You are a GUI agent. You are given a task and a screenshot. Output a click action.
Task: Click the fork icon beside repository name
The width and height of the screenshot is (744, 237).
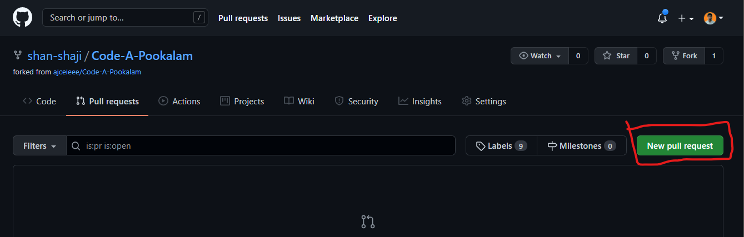18,56
